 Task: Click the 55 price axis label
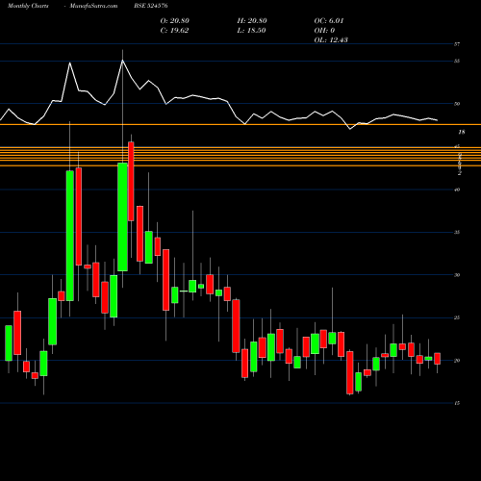pyautogui.click(x=457, y=61)
